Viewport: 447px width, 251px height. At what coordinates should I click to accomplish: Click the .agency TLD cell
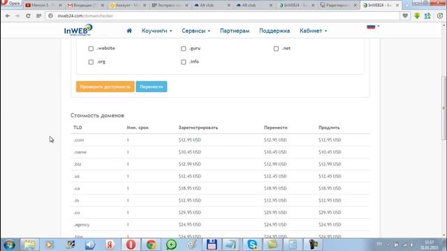(82, 225)
